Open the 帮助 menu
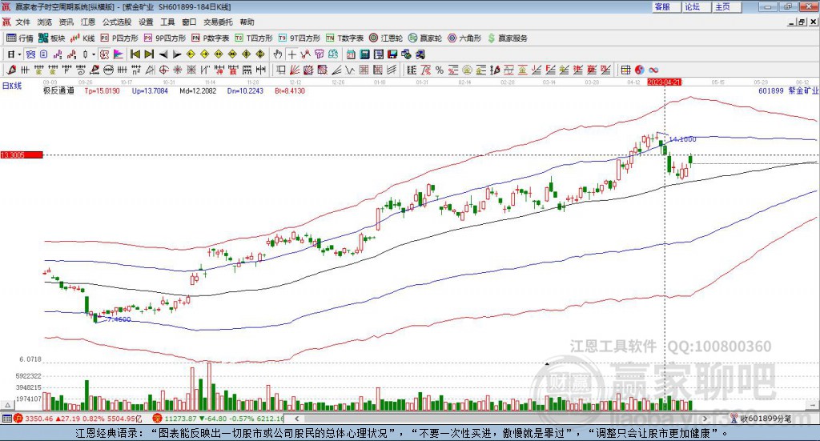This screenshot has width=820, height=441. coord(247,22)
